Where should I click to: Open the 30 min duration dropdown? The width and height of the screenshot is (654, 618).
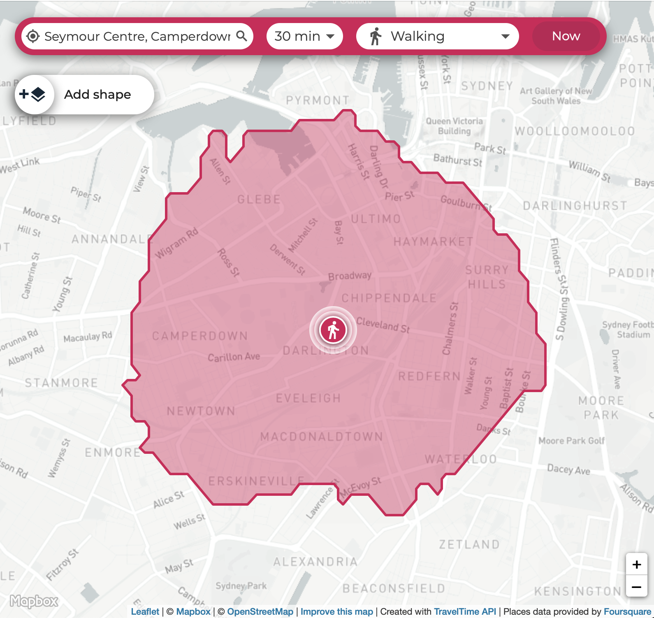[x=304, y=37]
